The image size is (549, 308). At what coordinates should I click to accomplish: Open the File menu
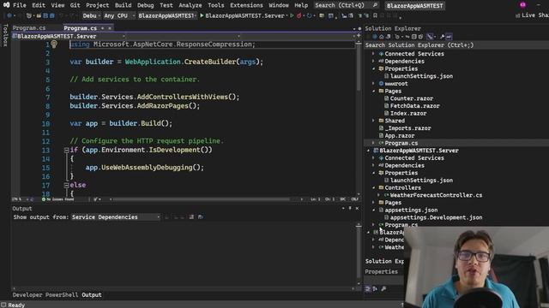[x=19, y=5]
